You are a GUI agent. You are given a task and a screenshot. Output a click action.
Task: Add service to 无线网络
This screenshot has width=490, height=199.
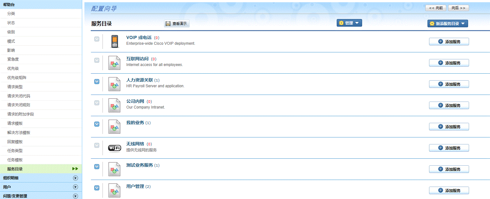pyautogui.click(x=449, y=148)
